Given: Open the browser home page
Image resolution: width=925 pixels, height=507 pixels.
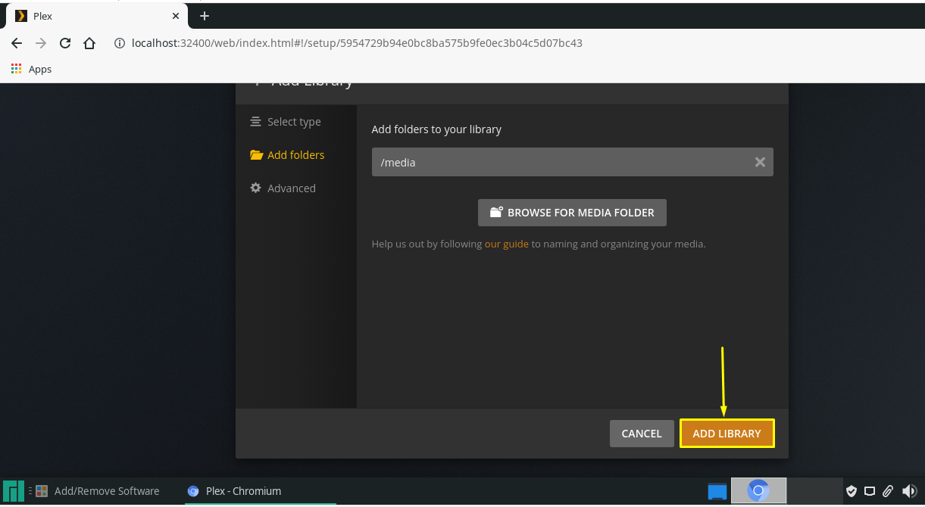Looking at the screenshot, I should (89, 43).
